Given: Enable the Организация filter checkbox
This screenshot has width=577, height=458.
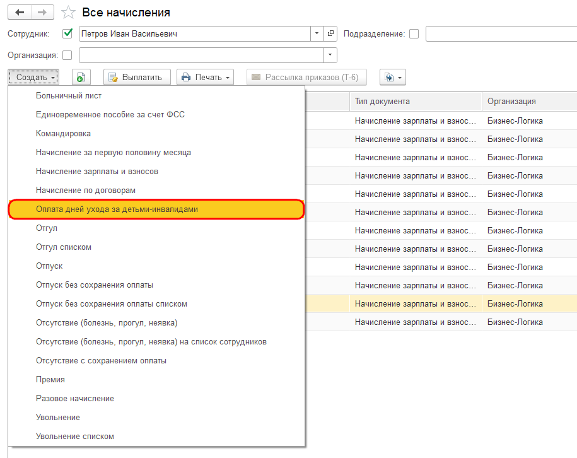Looking at the screenshot, I should tap(67, 56).
